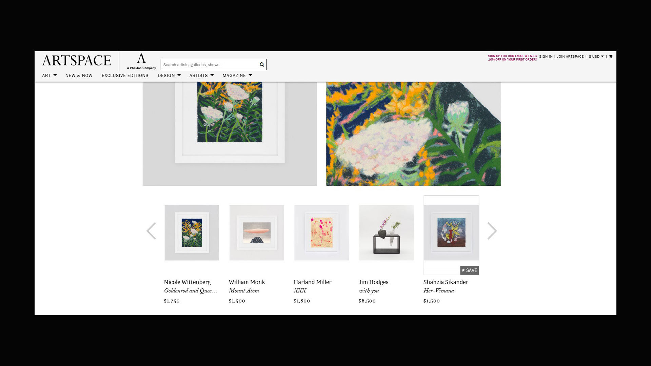Click the SIGN IN link
Image resolution: width=651 pixels, height=366 pixels.
tap(546, 57)
